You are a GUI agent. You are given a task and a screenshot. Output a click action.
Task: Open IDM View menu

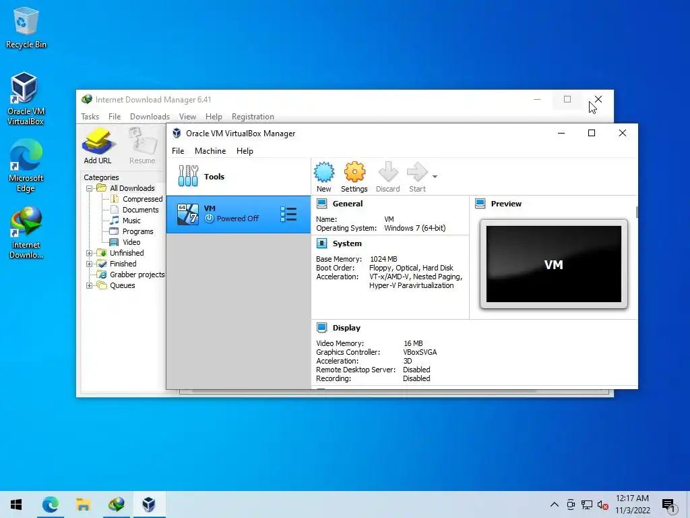pos(187,117)
